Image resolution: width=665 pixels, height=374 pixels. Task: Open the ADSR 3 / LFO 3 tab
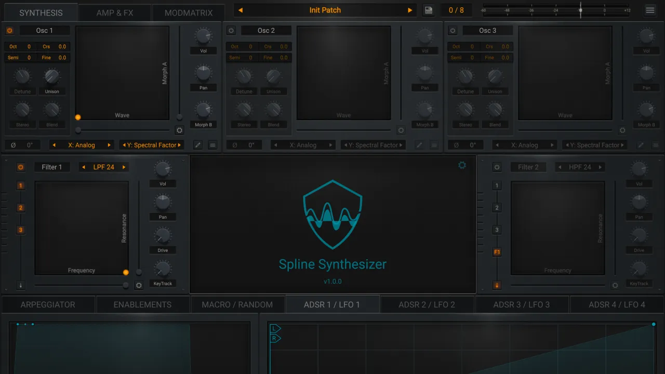[522, 304]
